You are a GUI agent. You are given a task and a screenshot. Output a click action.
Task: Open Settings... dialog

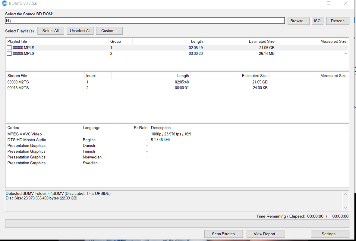tap(330, 234)
